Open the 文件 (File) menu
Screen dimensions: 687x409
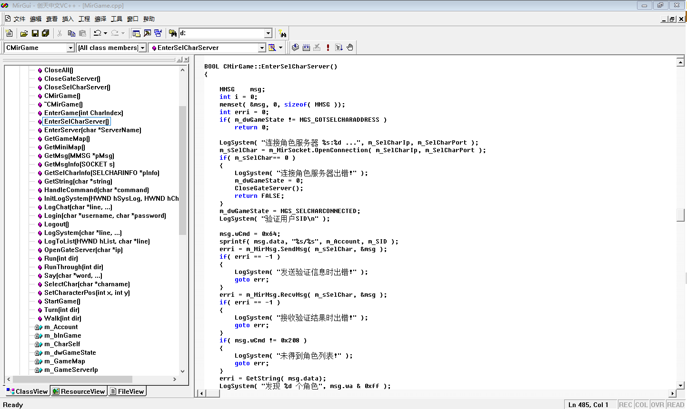[20, 19]
